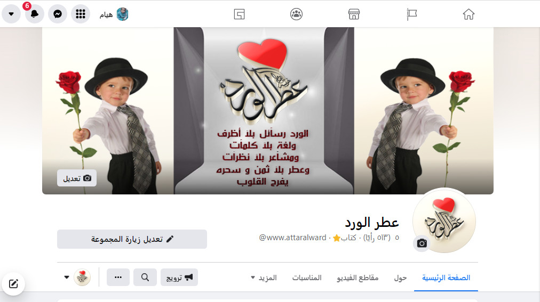
Task: Open the Groups icon in top bar
Action: (296, 14)
